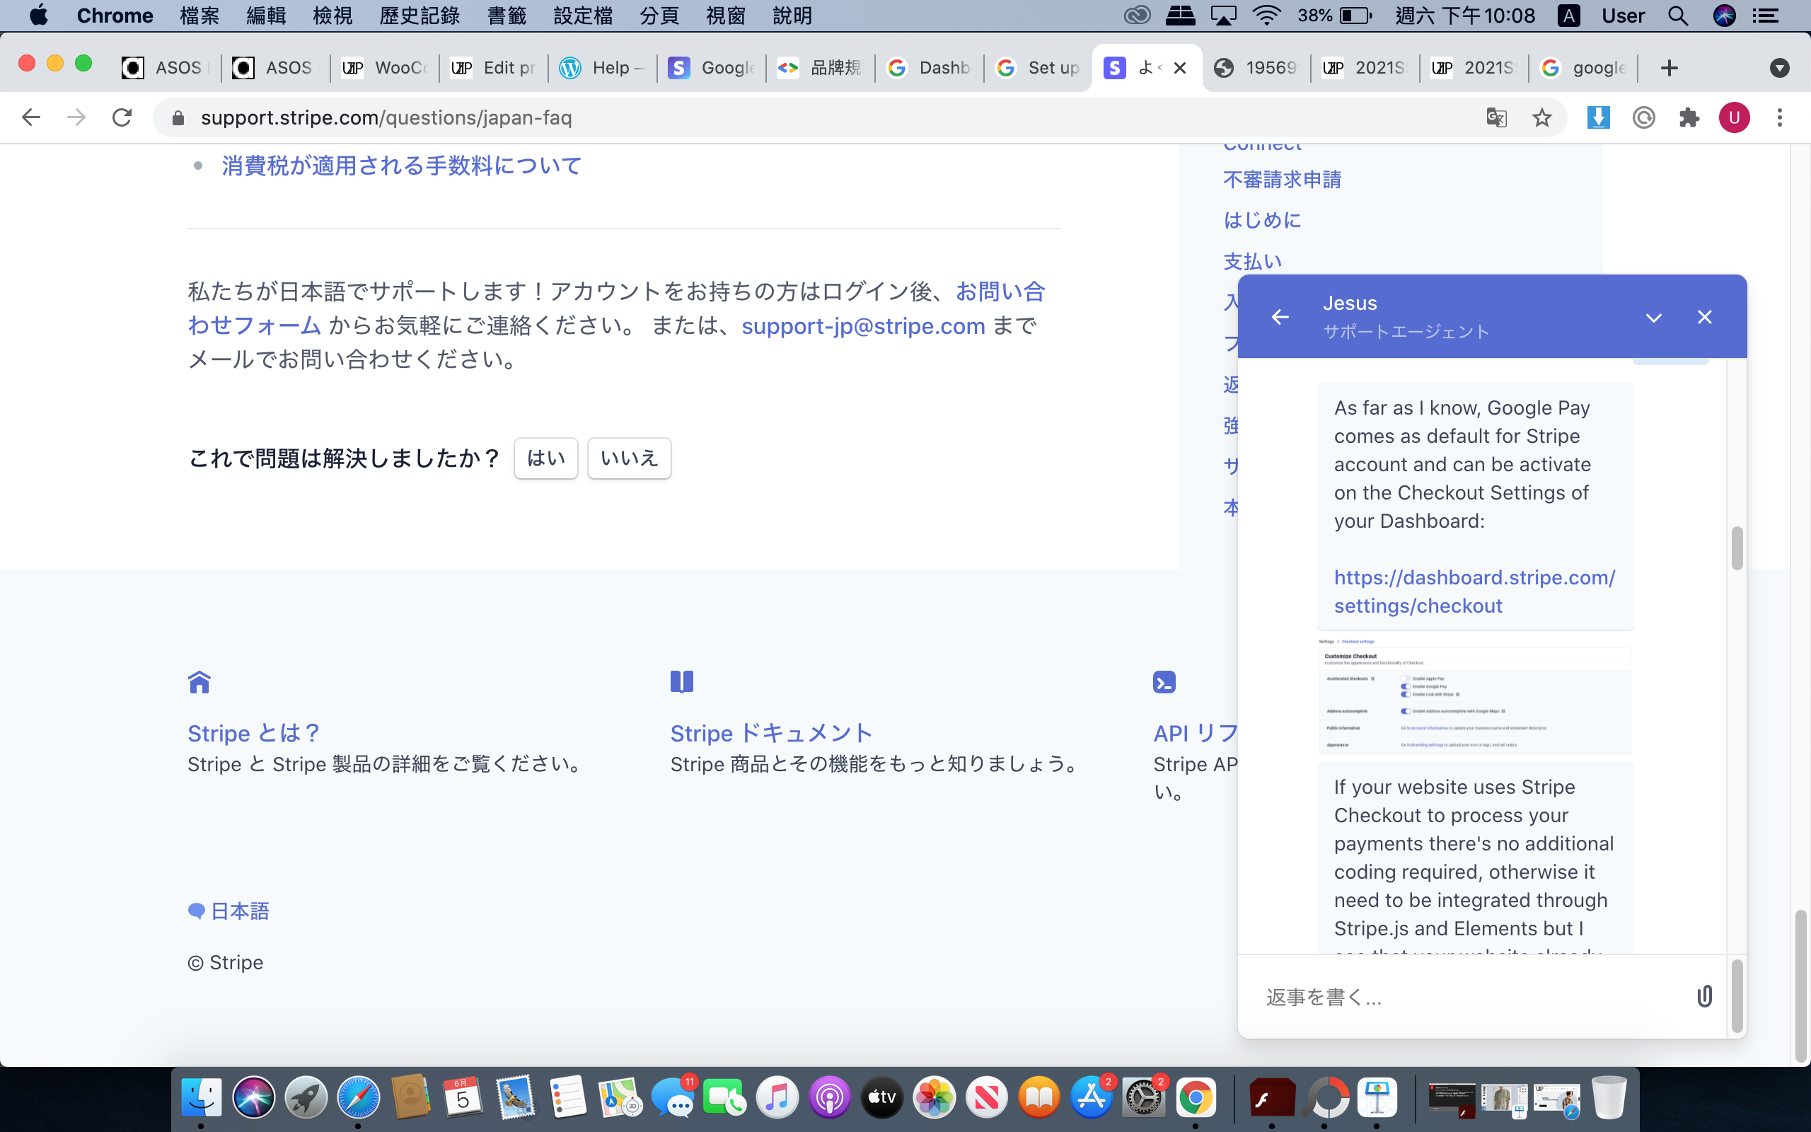Click the blue download extension icon
The width and height of the screenshot is (1811, 1132).
tap(1599, 117)
